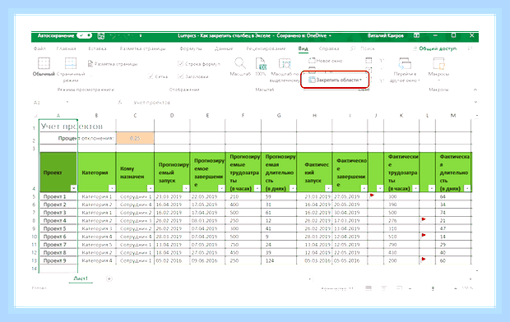
Task: Click the red flag in Проект 1 row
Action: tap(372, 195)
